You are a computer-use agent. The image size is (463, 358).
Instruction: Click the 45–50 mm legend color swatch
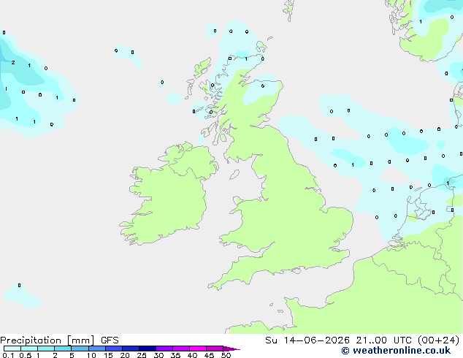coord(215,349)
